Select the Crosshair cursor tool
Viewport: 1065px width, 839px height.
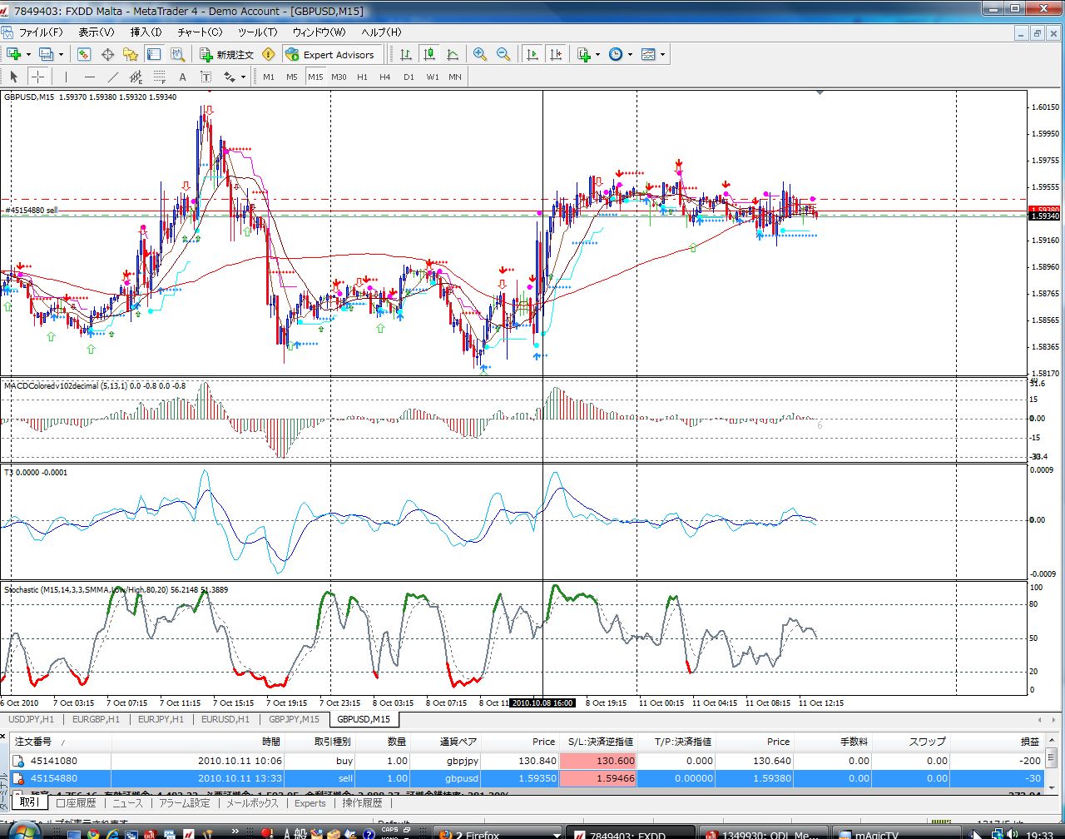pos(38,77)
